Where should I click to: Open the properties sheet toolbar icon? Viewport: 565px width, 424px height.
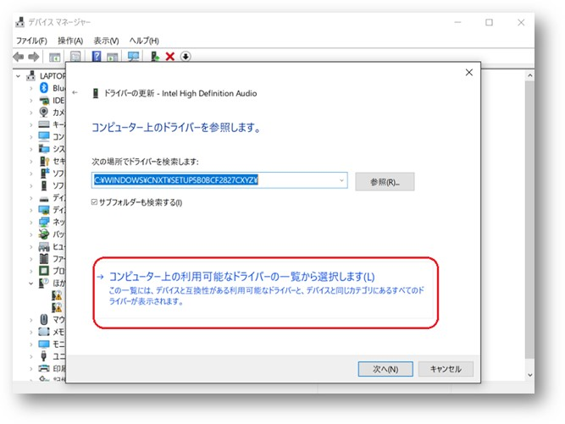coord(75,57)
